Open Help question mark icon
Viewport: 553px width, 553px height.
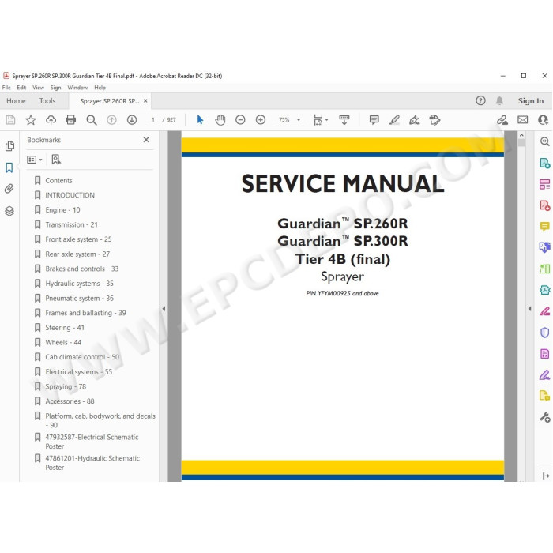pos(480,101)
